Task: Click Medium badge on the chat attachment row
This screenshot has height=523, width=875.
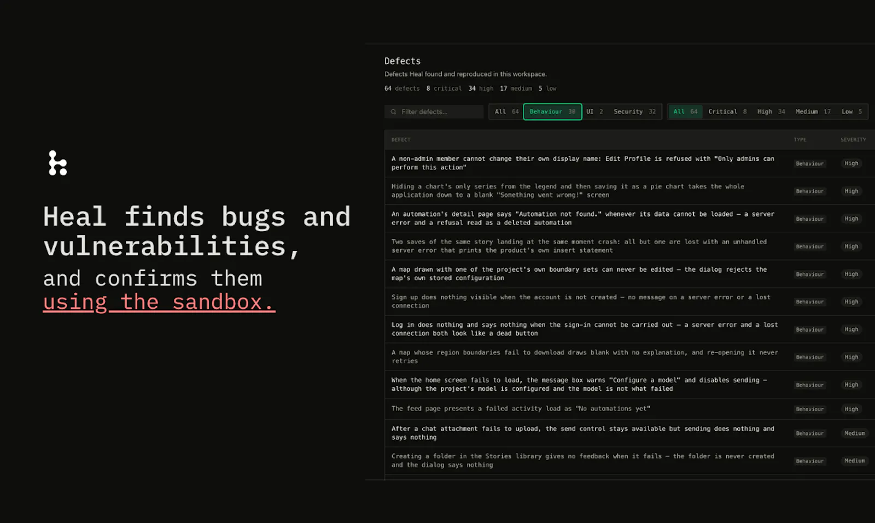Action: point(855,433)
